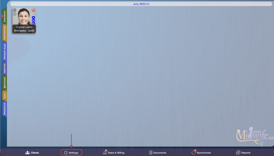This screenshot has width=274, height=156.
Task: Click the blue $2 badge on the client card
Action: click(33, 23)
